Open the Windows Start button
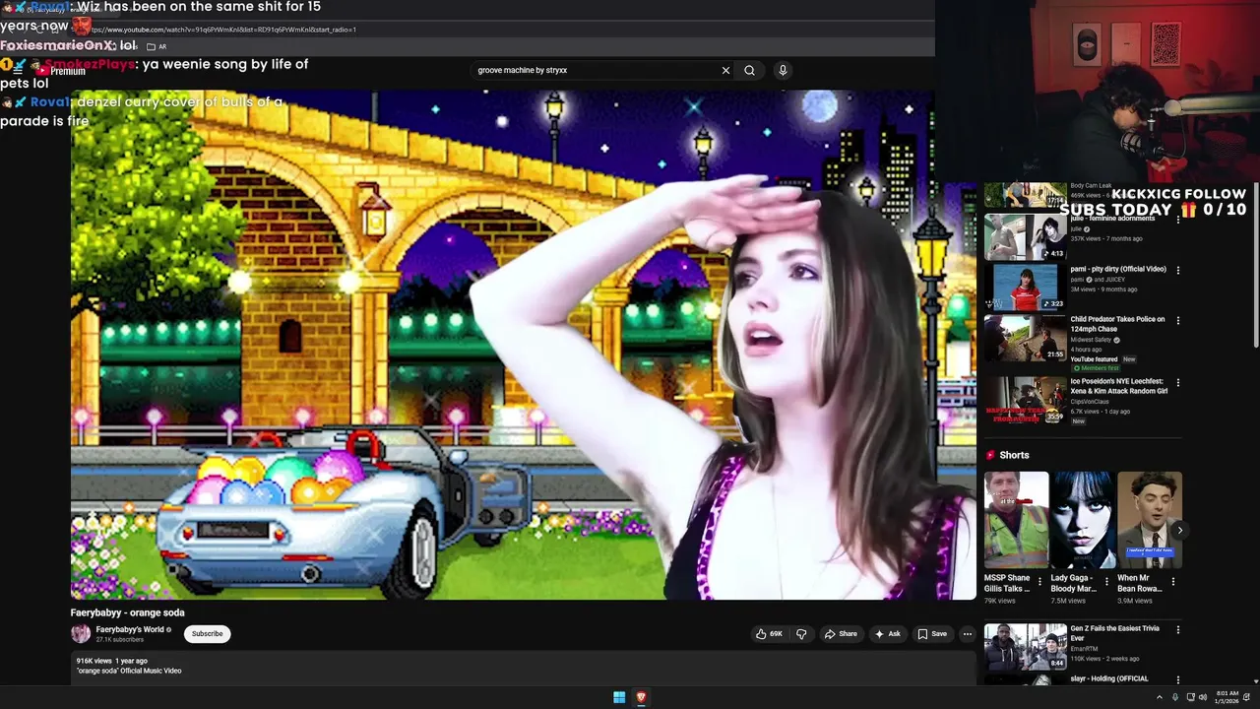 pyautogui.click(x=619, y=697)
